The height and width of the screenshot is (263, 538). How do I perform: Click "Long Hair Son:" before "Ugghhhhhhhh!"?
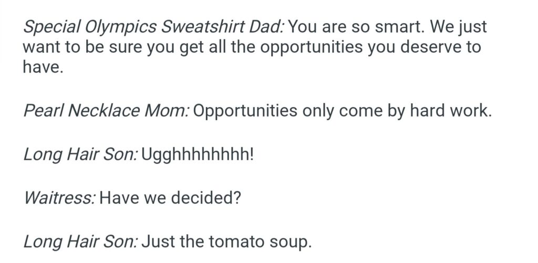tap(80, 155)
